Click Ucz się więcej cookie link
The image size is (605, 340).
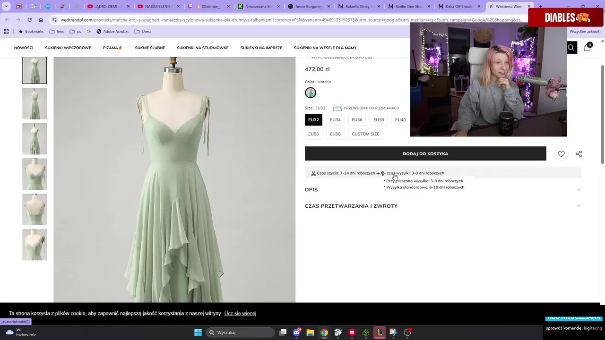tap(240, 314)
